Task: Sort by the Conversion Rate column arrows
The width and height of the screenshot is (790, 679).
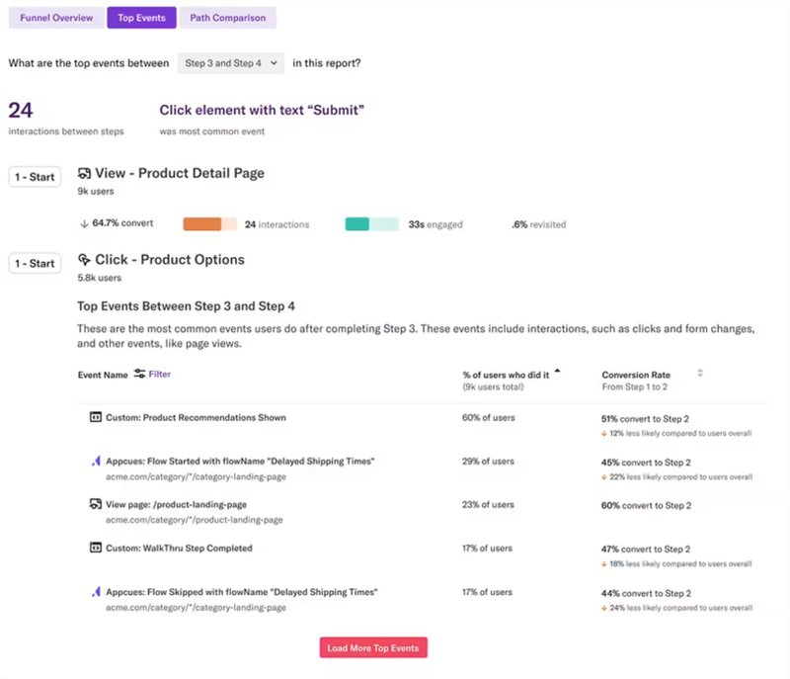Action: point(700,374)
